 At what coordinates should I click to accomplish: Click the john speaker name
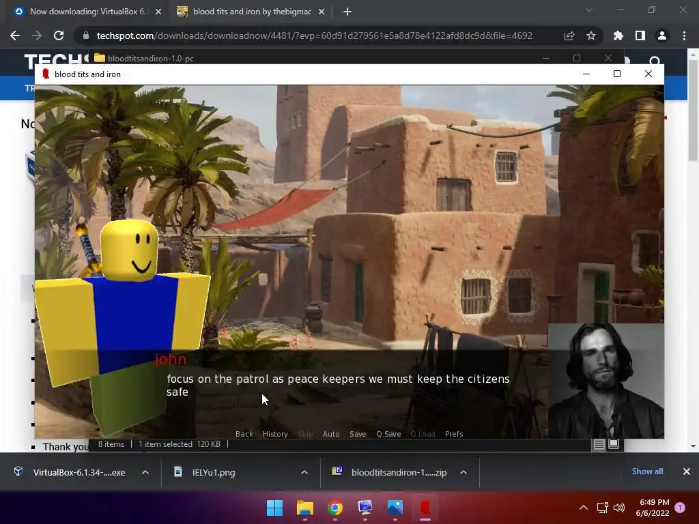(171, 359)
